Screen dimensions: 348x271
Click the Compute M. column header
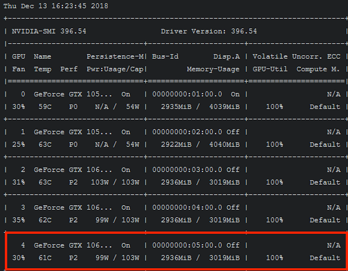click(318, 69)
